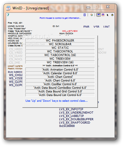This screenshot has width=123, height=146.
Task: Click the crosshair target finder icon
Action: point(92,15)
